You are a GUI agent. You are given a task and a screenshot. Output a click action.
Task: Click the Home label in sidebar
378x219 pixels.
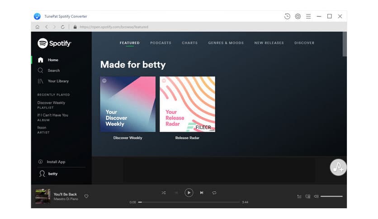[53, 60]
